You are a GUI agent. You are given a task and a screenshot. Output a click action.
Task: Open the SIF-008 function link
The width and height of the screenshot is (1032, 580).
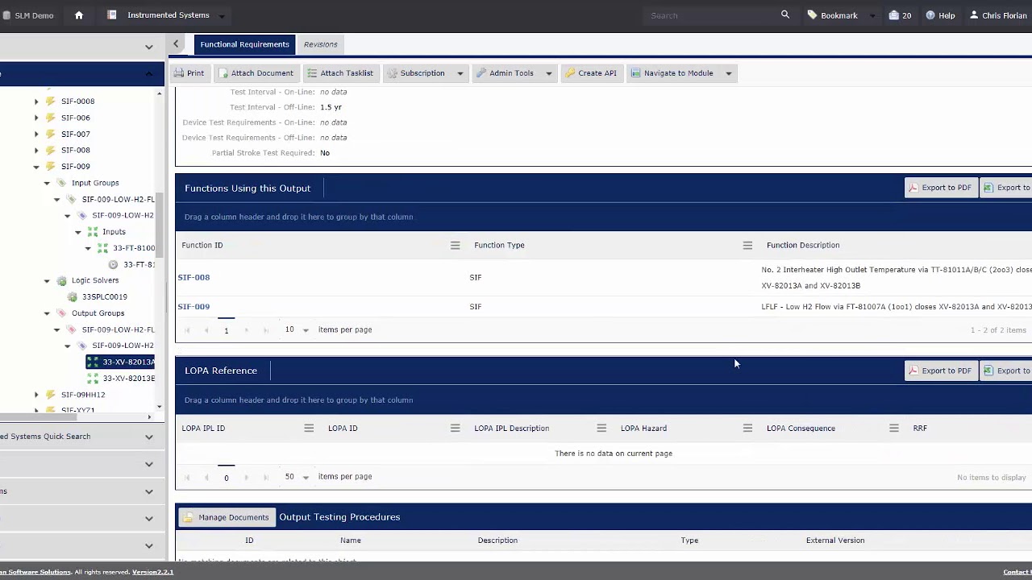[x=193, y=277]
